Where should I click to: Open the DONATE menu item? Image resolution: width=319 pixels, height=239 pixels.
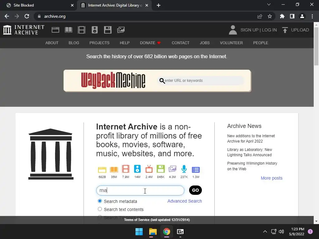click(x=150, y=43)
